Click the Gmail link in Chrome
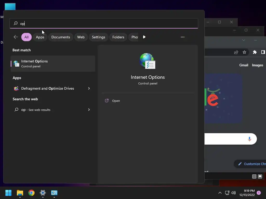The image size is (266, 199). [x=244, y=65]
